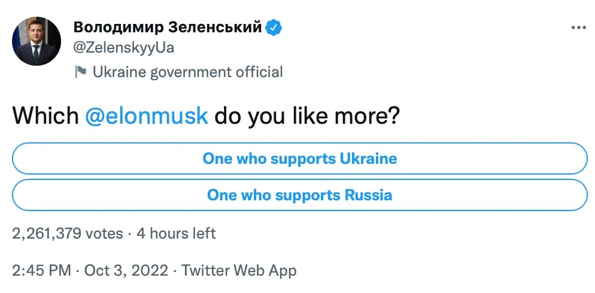This screenshot has width=595, height=293.
Task: Click the 2:45 PM timestamp
Action: (x=41, y=270)
